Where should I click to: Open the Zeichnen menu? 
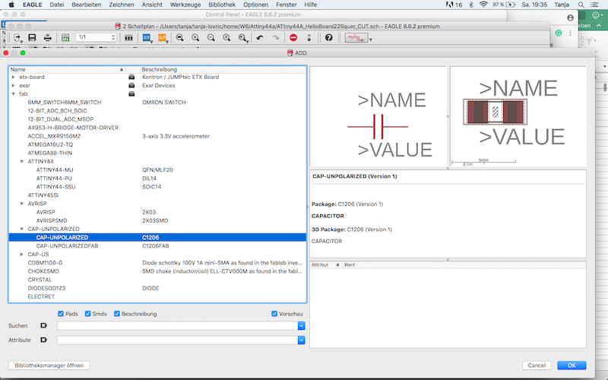[122, 5]
